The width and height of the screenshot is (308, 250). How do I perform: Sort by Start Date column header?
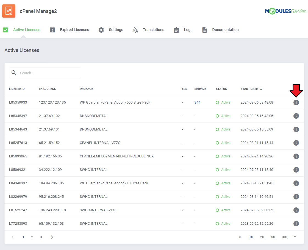pyautogui.click(x=249, y=89)
